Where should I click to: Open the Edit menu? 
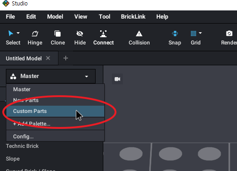coord(31,17)
